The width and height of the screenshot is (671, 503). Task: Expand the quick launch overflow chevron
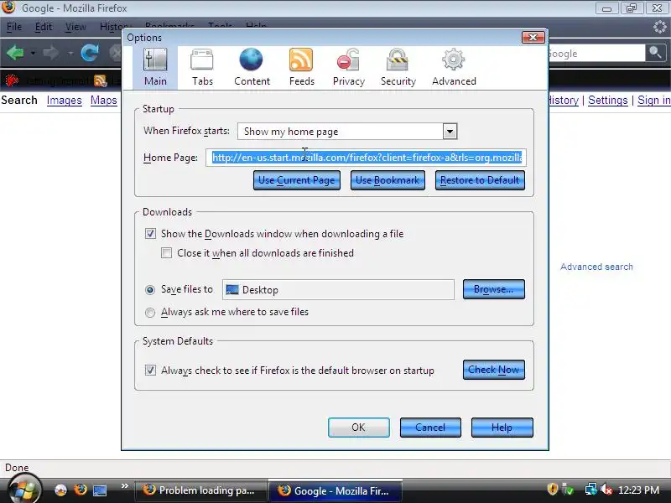tap(124, 486)
